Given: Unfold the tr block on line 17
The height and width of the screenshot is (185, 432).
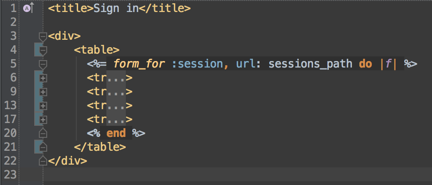Looking at the screenshot, I should pyautogui.click(x=43, y=120).
